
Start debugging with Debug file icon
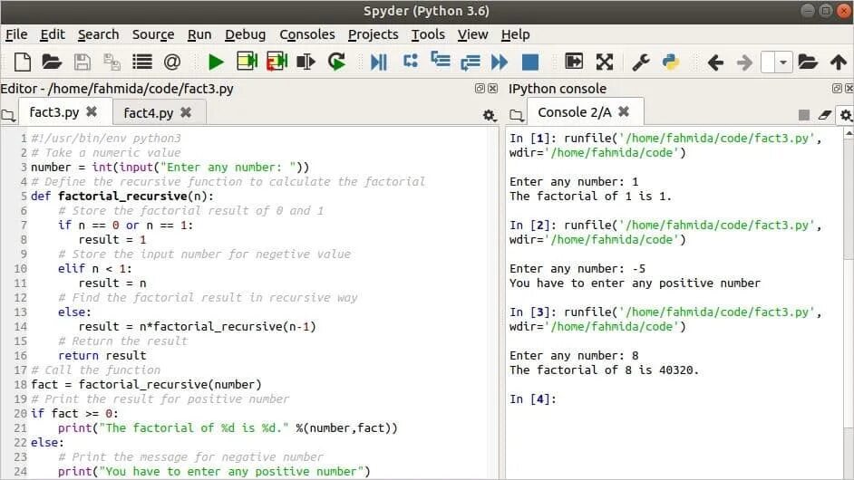379,62
